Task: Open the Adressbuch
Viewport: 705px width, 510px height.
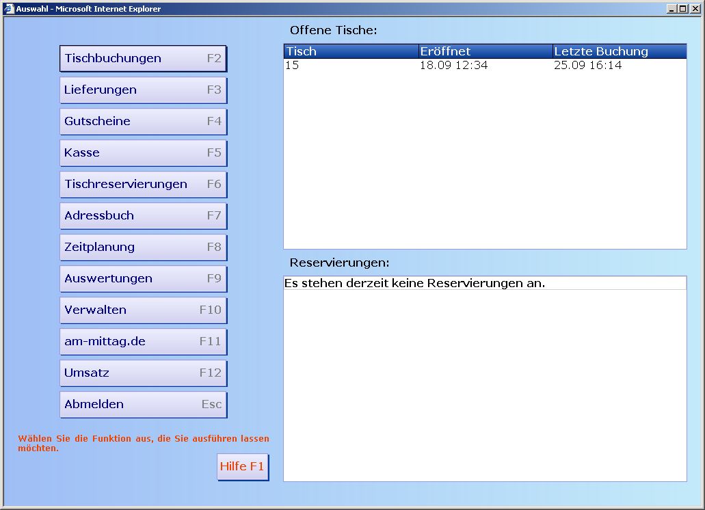Action: point(143,216)
